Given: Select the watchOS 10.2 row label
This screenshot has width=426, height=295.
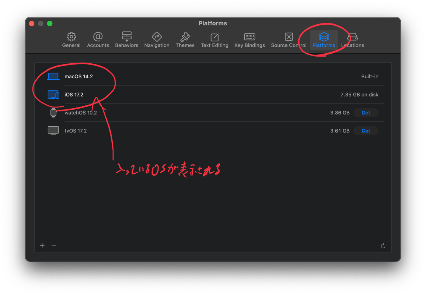Looking at the screenshot, I should point(81,113).
